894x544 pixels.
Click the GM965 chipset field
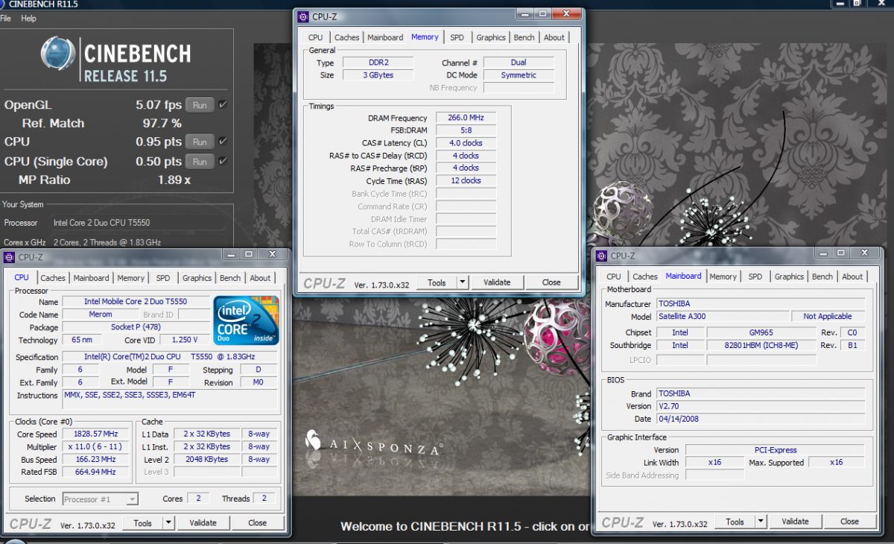(x=761, y=332)
